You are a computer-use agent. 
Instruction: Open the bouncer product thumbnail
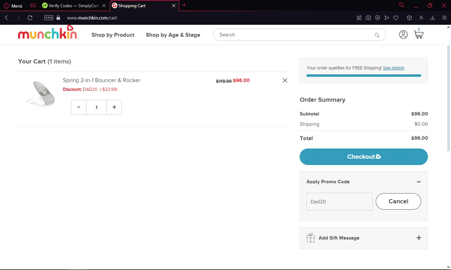[41, 94]
